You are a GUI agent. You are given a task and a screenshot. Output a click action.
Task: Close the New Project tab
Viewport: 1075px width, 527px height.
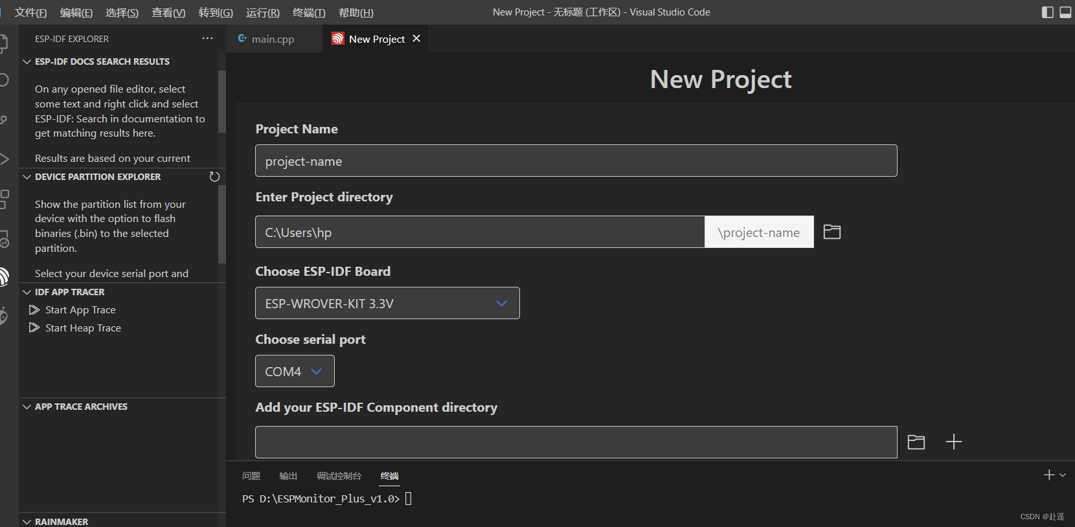[x=416, y=38]
